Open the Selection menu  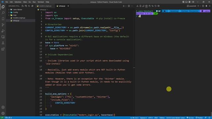tap(18, 2)
